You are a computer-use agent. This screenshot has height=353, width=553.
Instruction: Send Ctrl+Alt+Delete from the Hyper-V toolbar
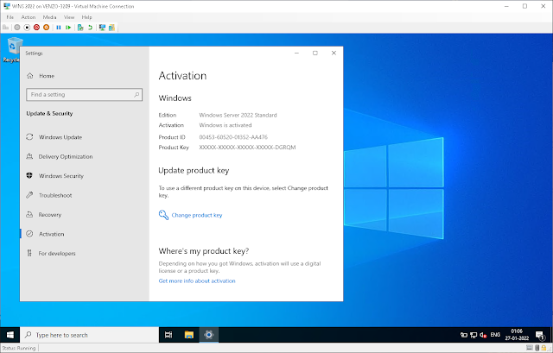(x=6, y=28)
